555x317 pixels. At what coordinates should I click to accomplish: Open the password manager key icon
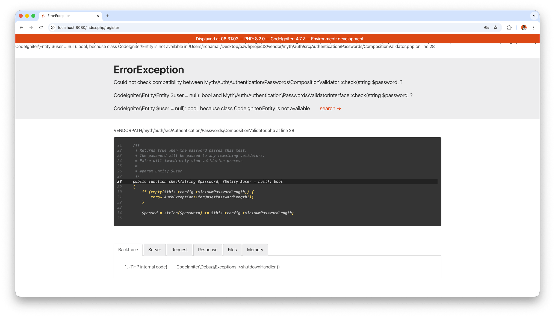[487, 28]
